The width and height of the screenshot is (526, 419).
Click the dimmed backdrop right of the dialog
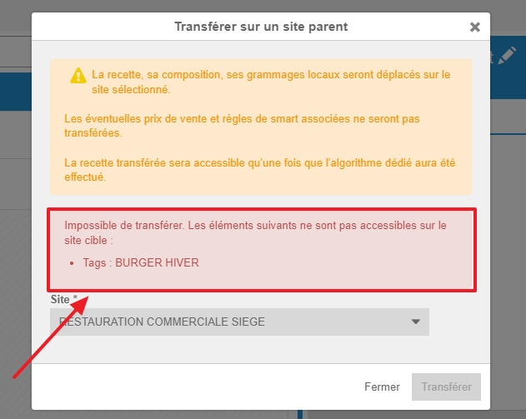(508, 235)
